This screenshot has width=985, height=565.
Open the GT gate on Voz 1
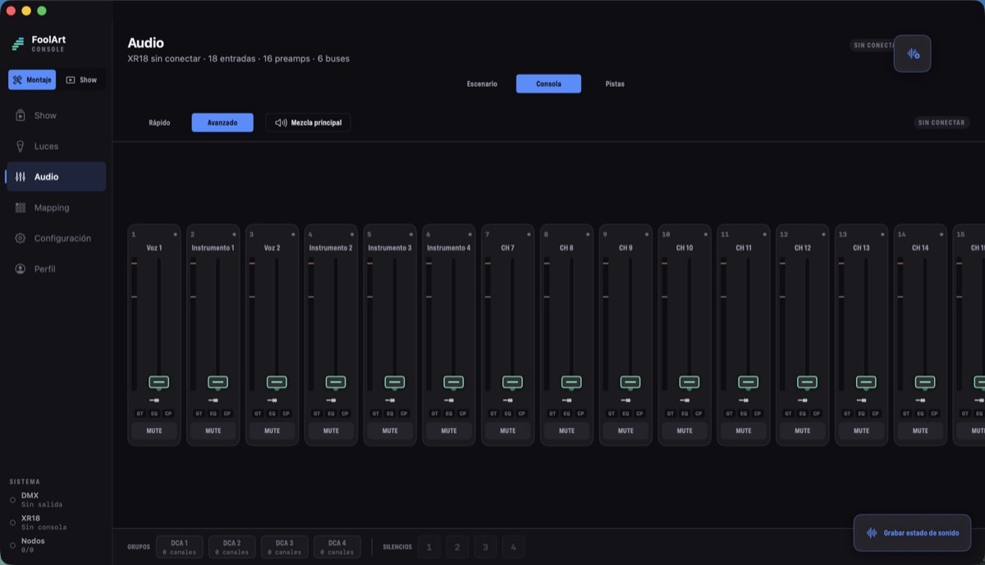pos(140,413)
